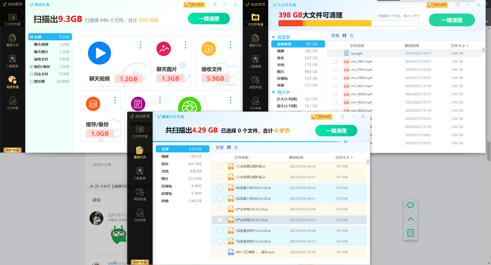The width and height of the screenshot is (491, 265).
Task: Toggle the 全部 checkbox in WeChat categories
Action: click(x=31, y=37)
